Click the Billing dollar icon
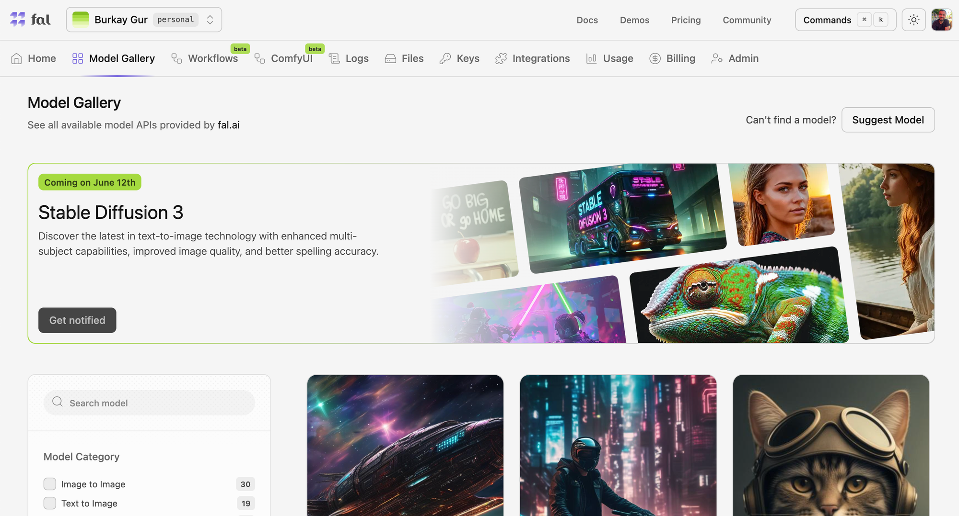Image resolution: width=959 pixels, height=516 pixels. (655, 58)
